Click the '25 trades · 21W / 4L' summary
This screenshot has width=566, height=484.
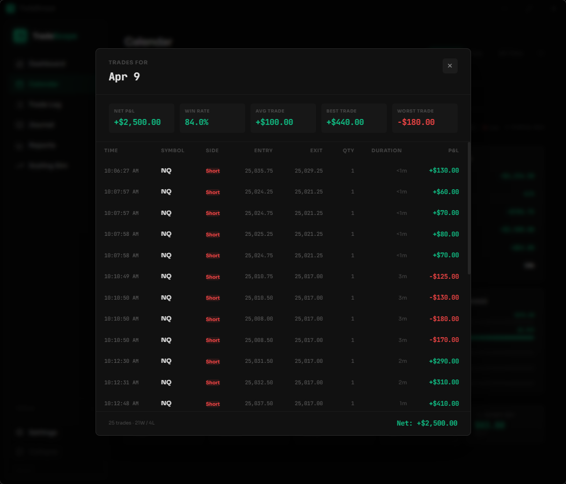click(131, 423)
